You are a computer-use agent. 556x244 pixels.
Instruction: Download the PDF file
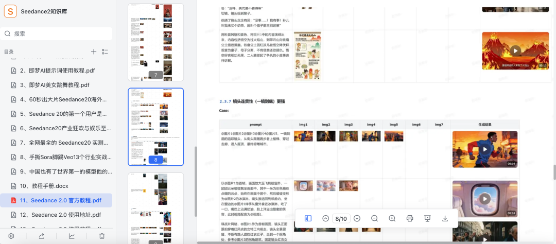click(x=445, y=218)
